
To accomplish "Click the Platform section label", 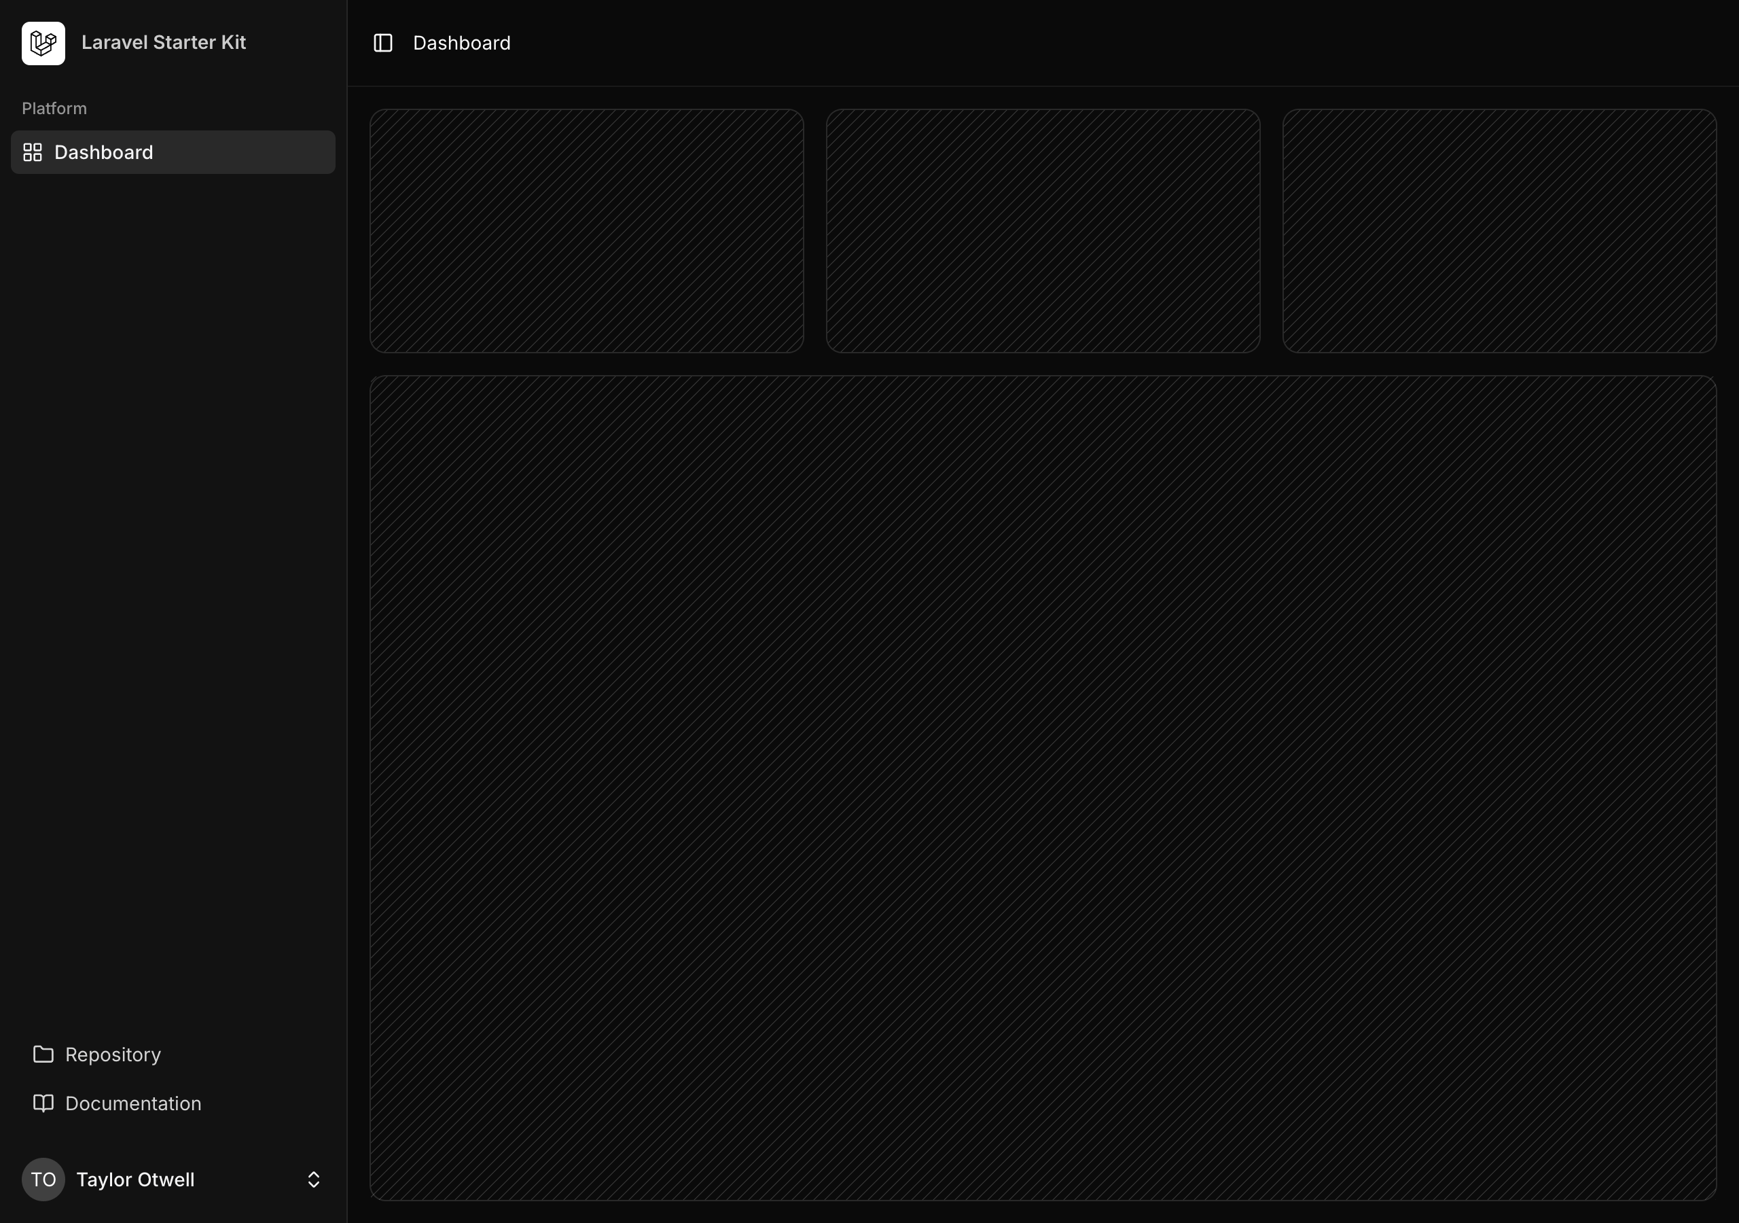I will 54,108.
